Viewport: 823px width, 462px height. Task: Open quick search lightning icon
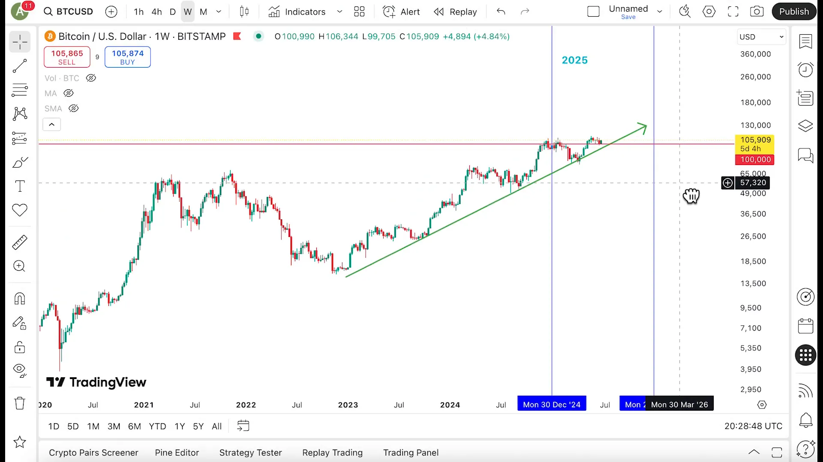click(685, 12)
